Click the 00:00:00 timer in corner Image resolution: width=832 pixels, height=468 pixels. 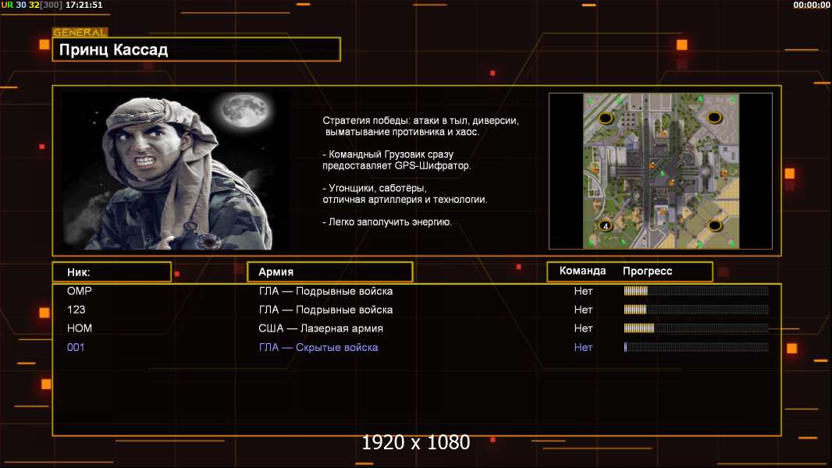pos(811,5)
